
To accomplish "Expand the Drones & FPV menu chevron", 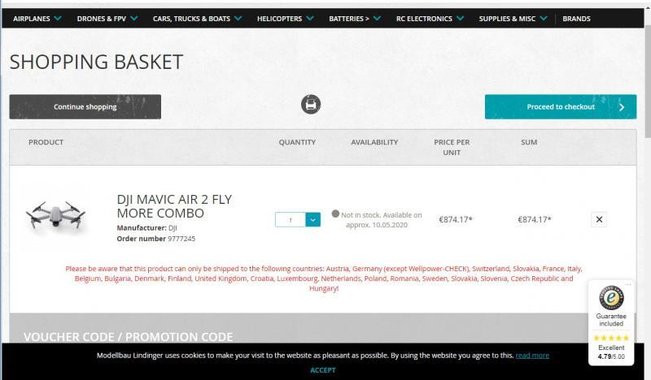I will coord(134,18).
